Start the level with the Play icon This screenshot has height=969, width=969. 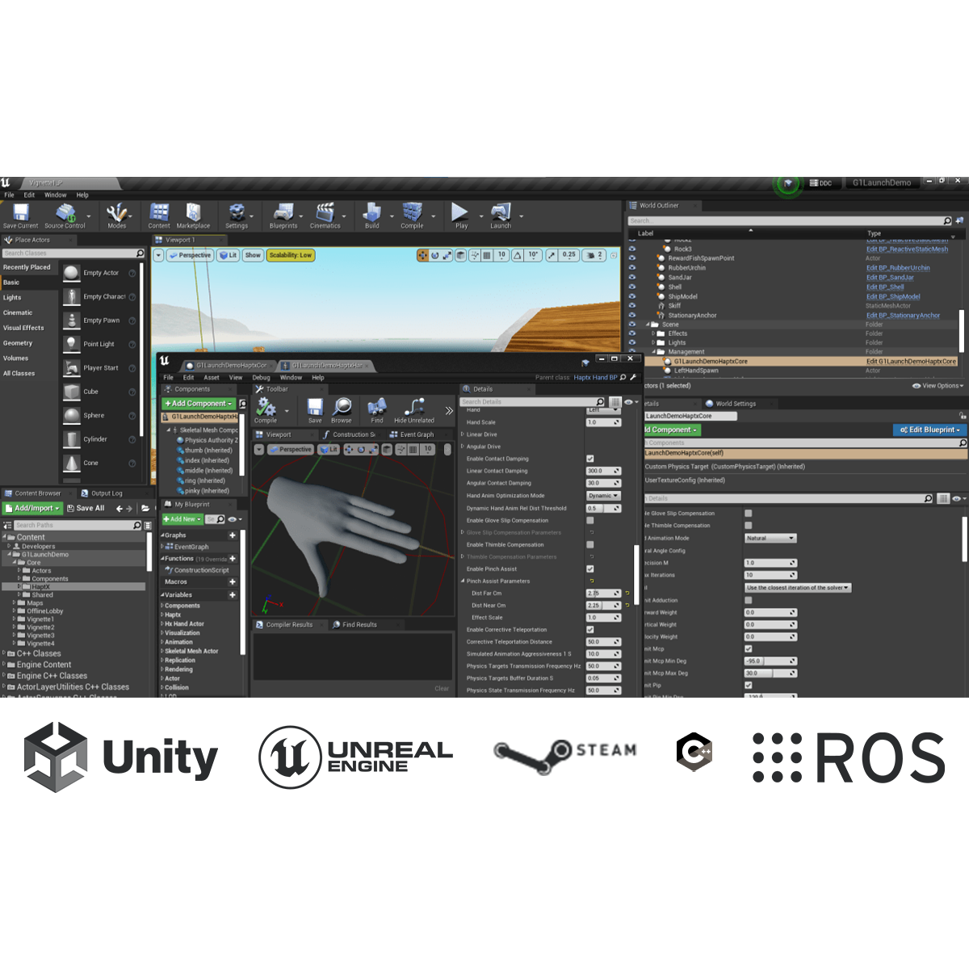click(x=460, y=216)
